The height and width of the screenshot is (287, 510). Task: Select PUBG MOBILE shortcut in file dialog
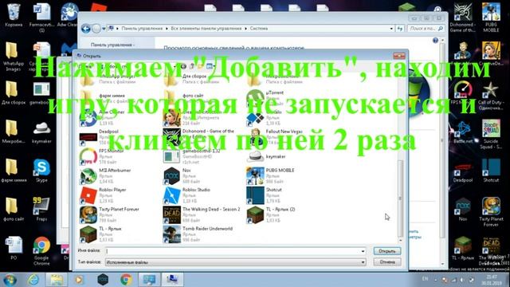271,176
